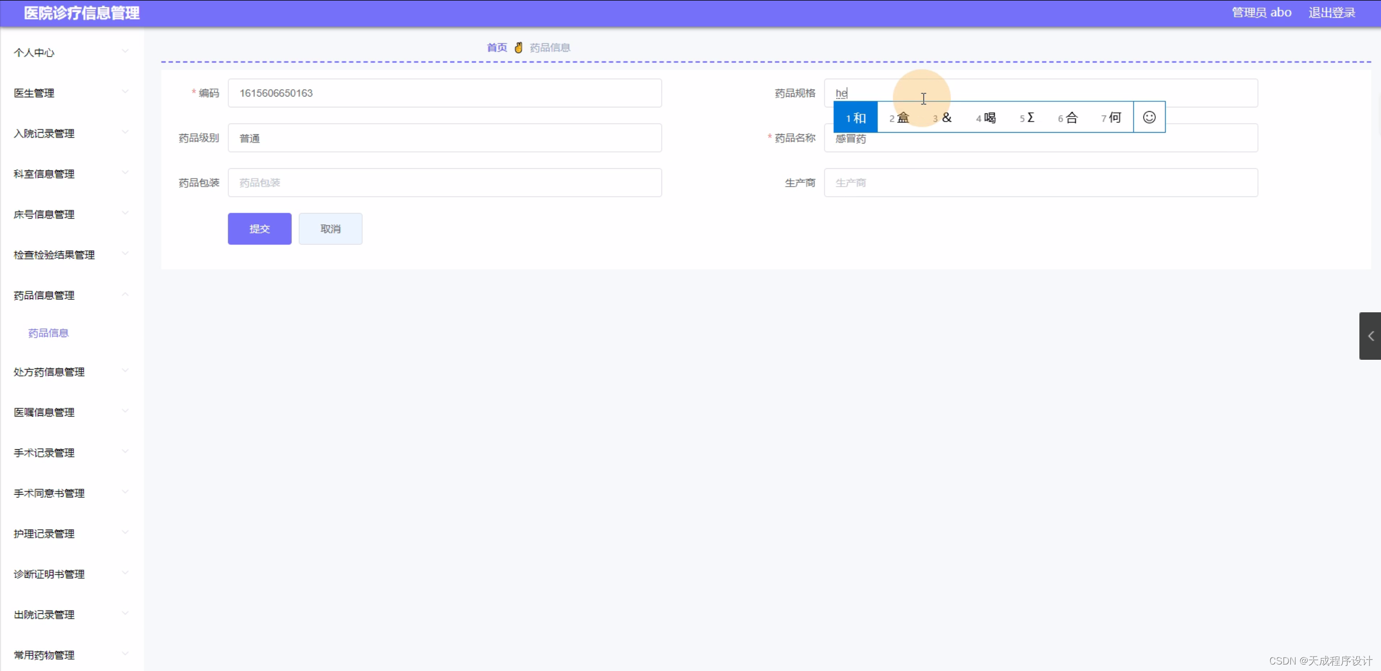The width and height of the screenshot is (1381, 671).
Task: Click the hand icon in breadcrumb
Action: (518, 47)
